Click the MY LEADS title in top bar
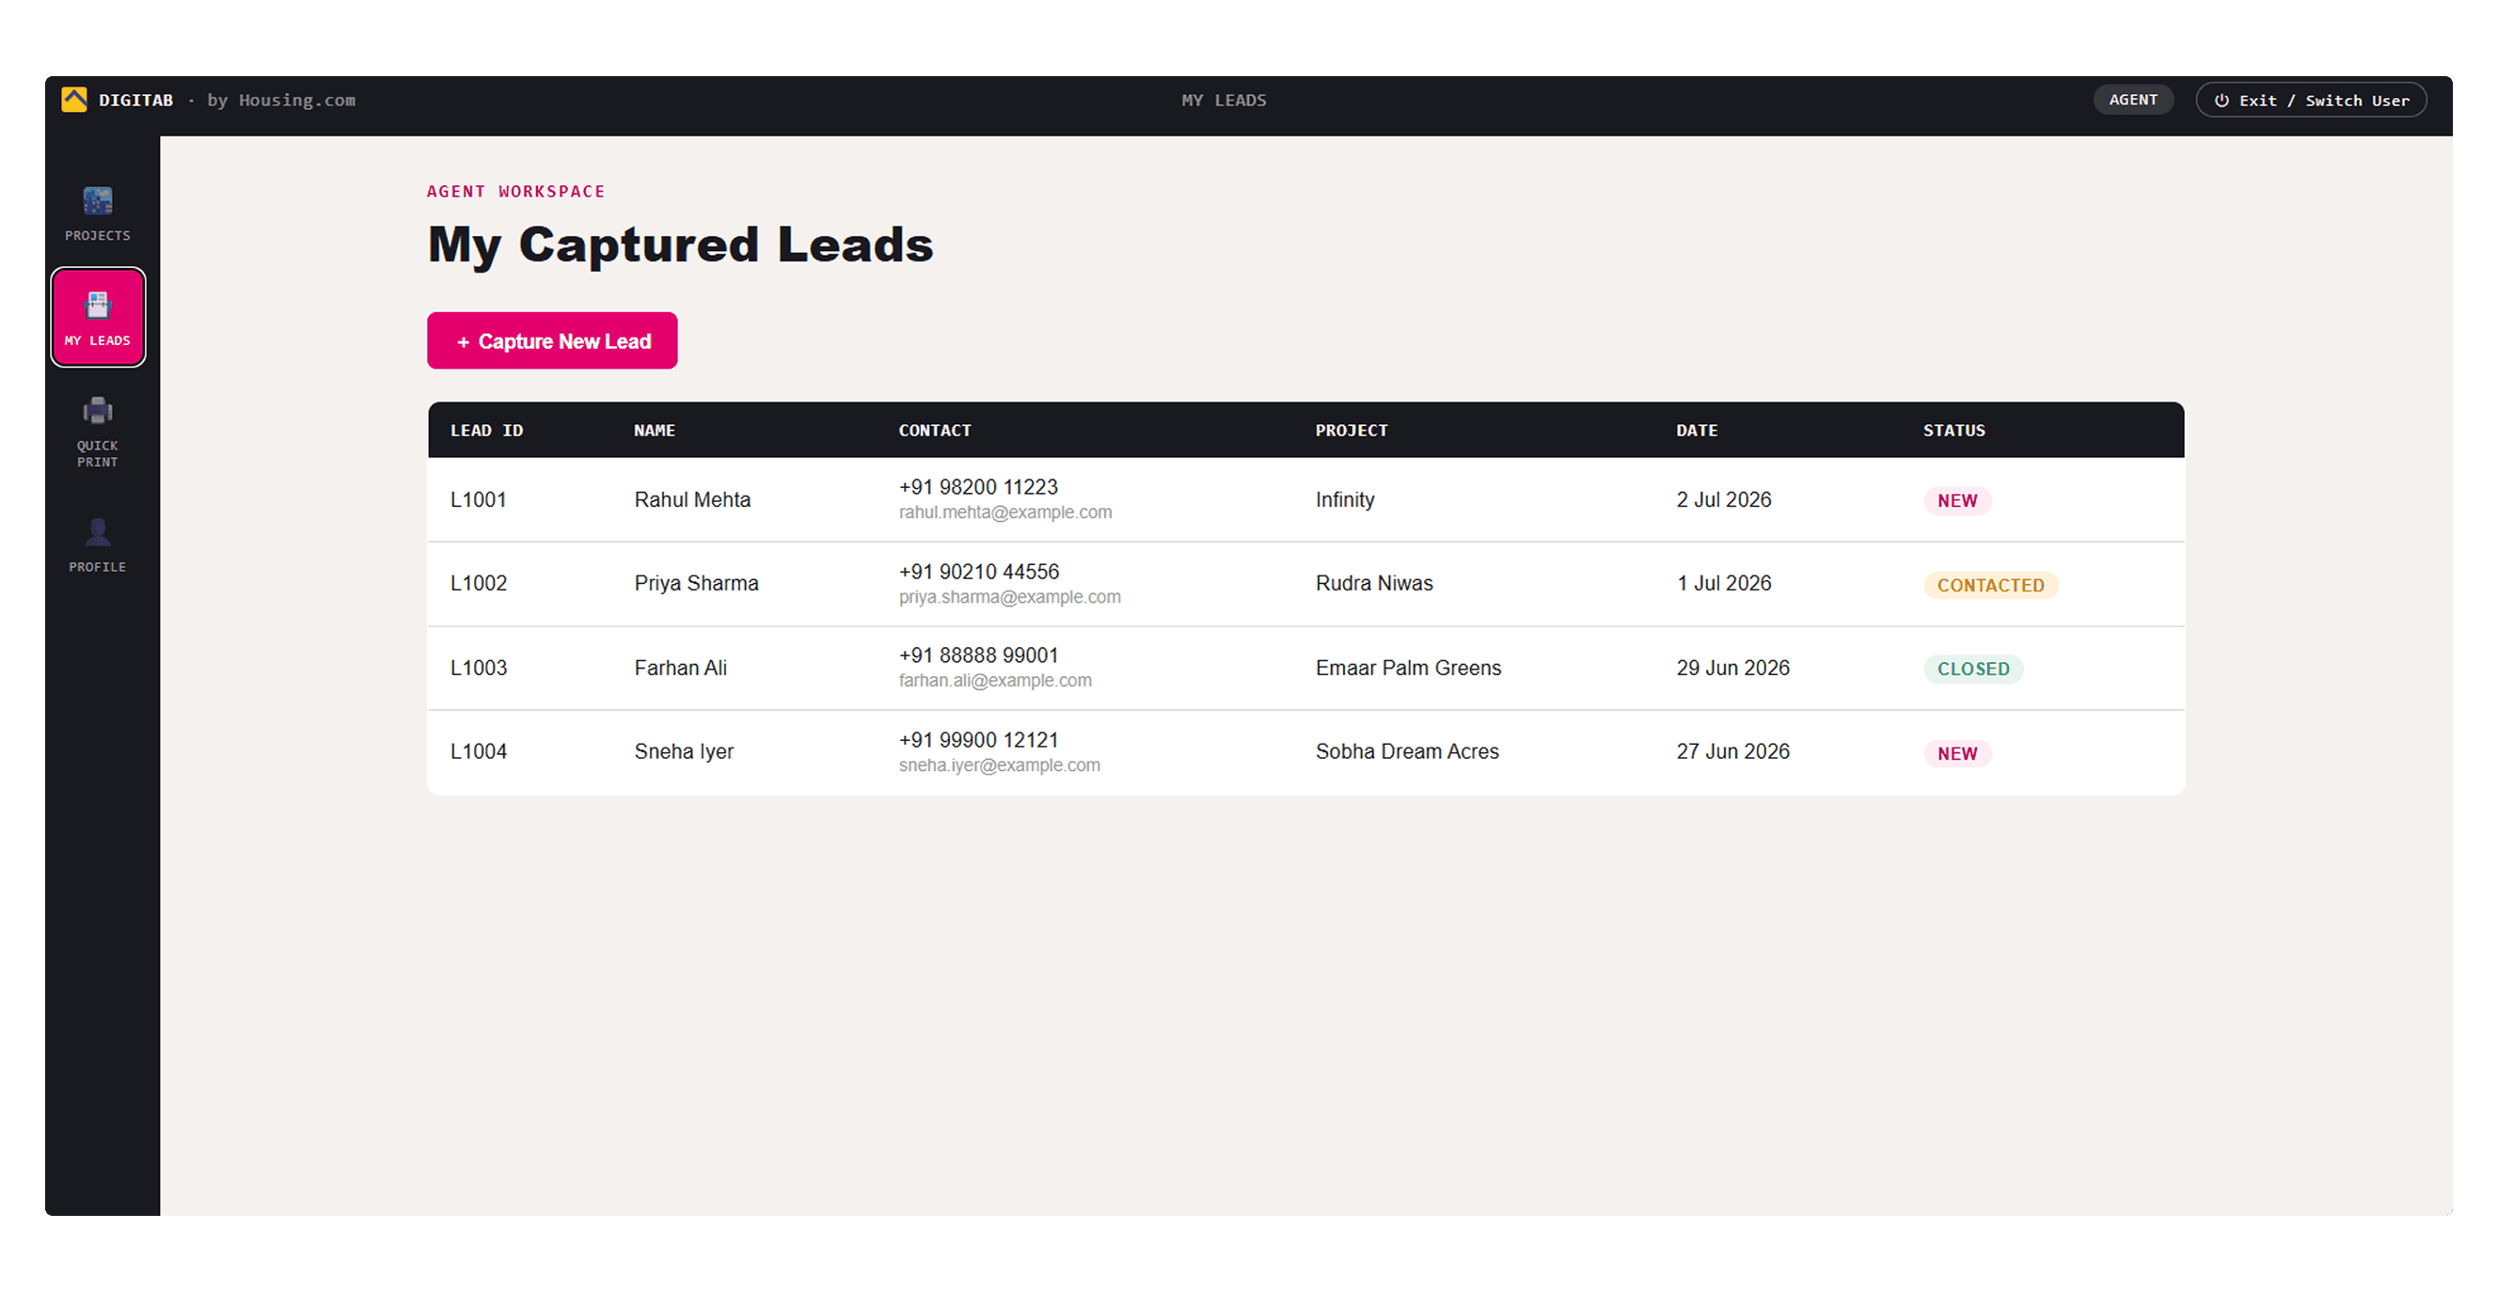Screen dimensions: 2498x1292 pyautogui.click(x=1224, y=100)
